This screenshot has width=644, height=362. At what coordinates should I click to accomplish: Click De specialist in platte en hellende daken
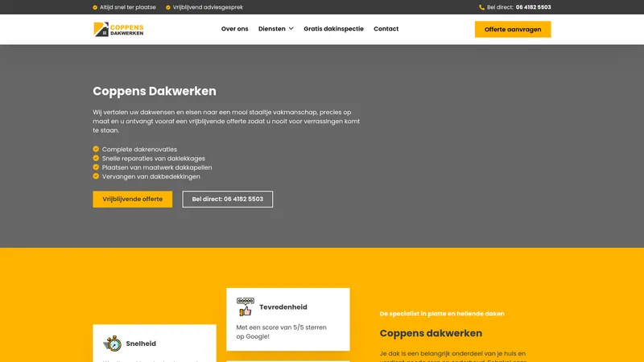[x=442, y=314]
